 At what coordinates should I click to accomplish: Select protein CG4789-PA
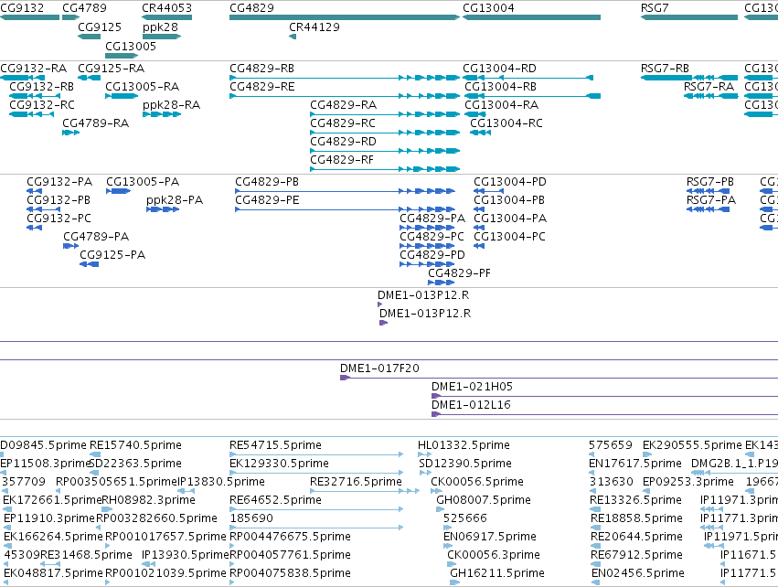[x=96, y=237]
